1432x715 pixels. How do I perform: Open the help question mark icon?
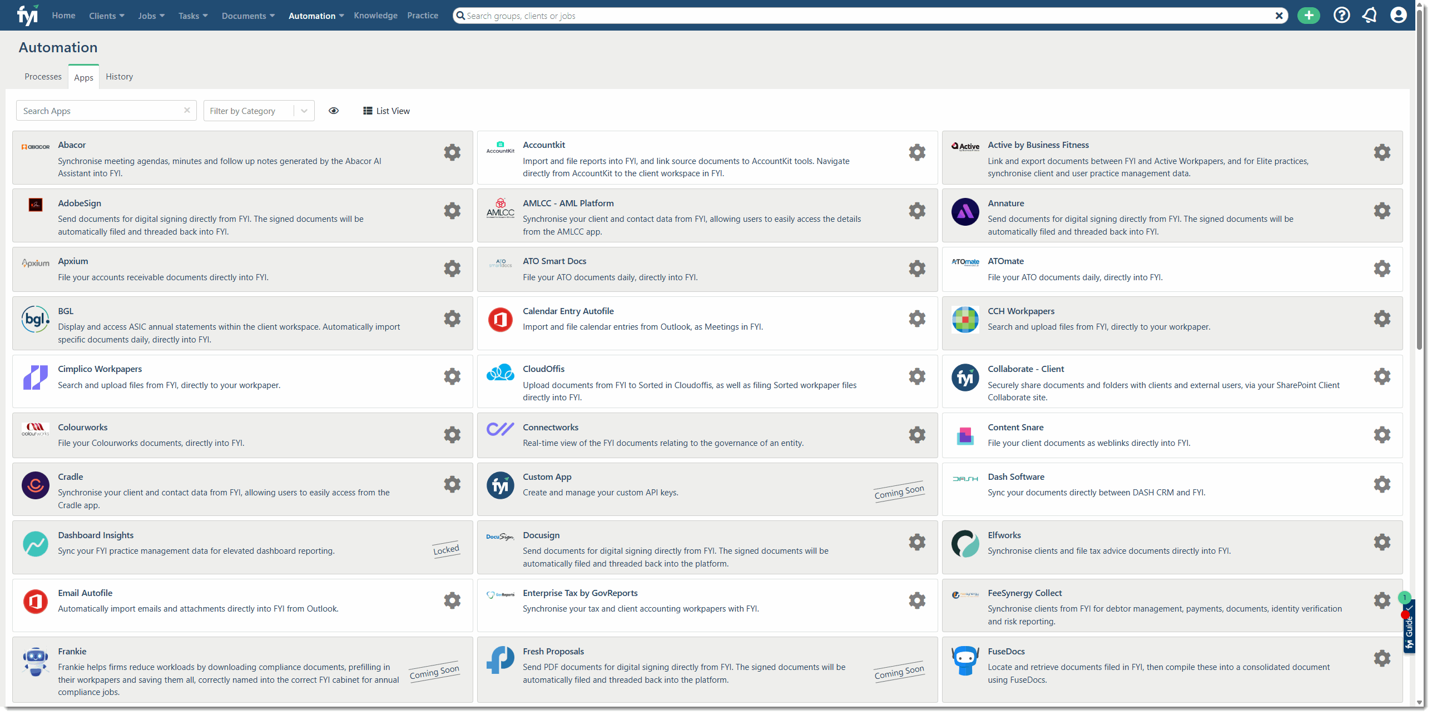click(1342, 16)
